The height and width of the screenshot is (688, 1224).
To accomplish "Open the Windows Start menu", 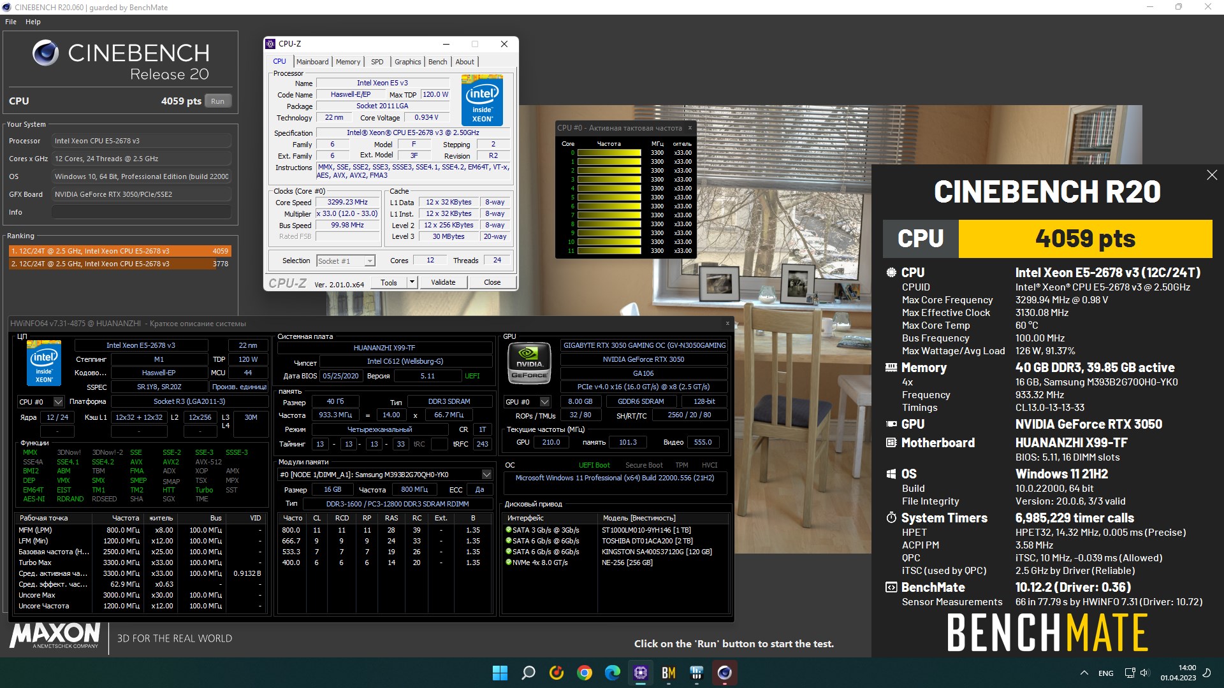I will pos(500,673).
